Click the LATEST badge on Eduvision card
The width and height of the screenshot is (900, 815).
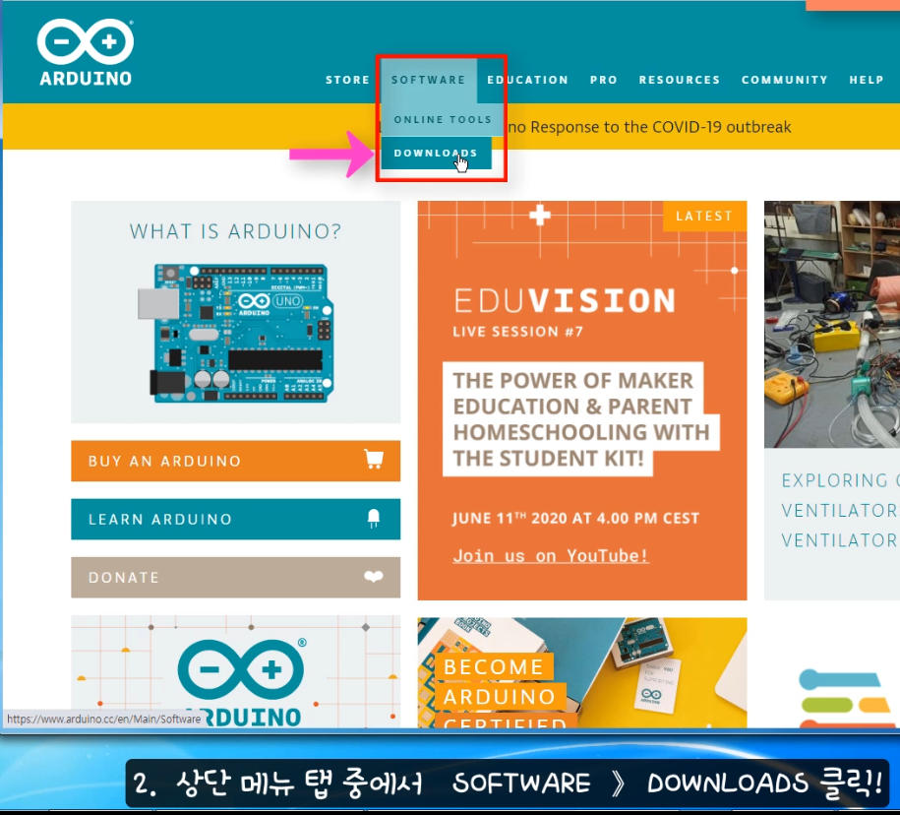coord(705,216)
